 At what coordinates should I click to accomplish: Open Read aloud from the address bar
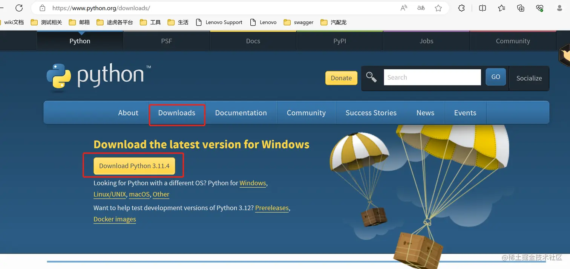pos(404,8)
